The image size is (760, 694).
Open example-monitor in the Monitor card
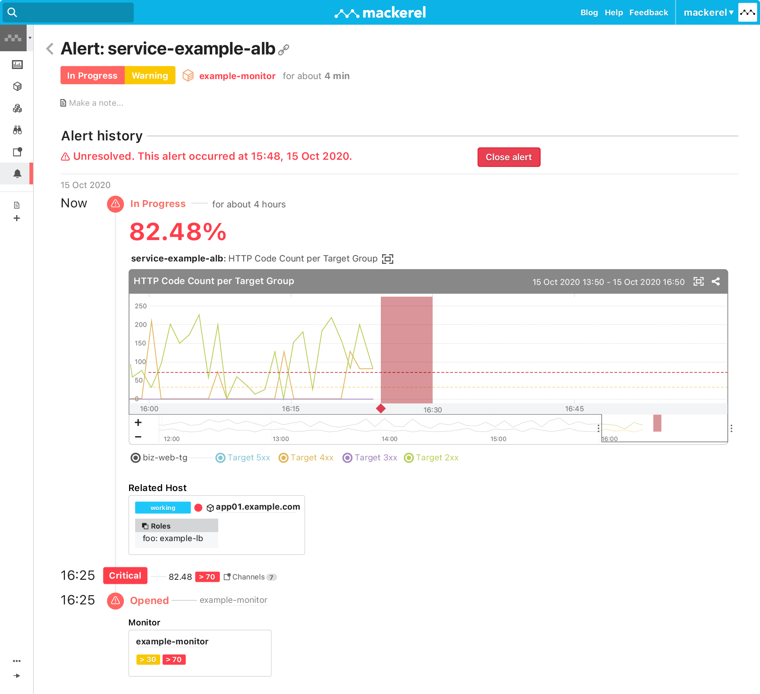(172, 642)
